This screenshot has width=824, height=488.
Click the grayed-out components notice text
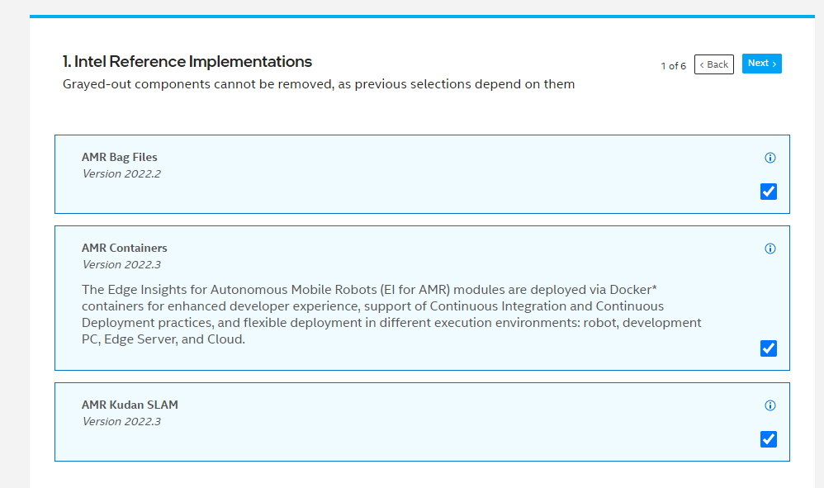click(319, 84)
